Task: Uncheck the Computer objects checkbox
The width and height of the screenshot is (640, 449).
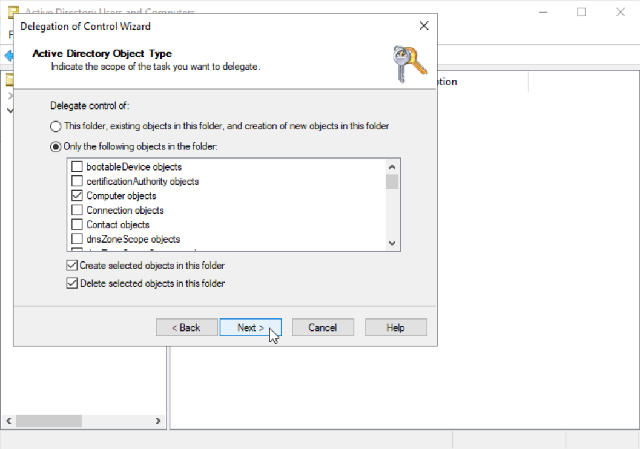Action: [x=77, y=195]
